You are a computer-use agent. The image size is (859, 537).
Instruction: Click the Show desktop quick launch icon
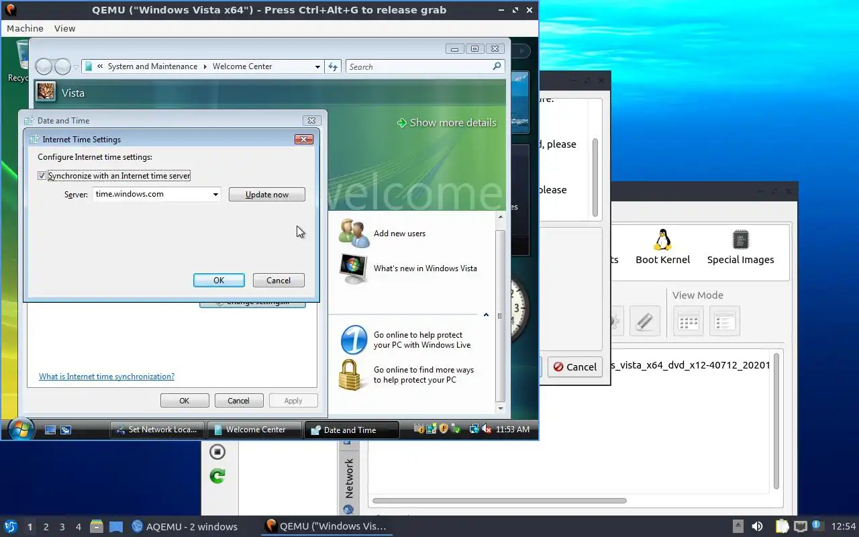50,430
